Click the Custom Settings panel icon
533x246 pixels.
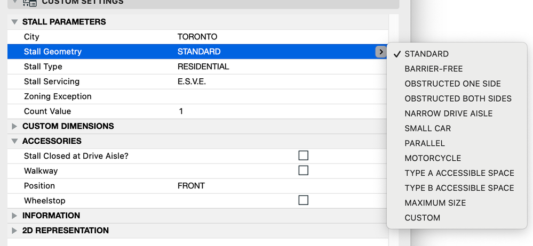(29, 3)
